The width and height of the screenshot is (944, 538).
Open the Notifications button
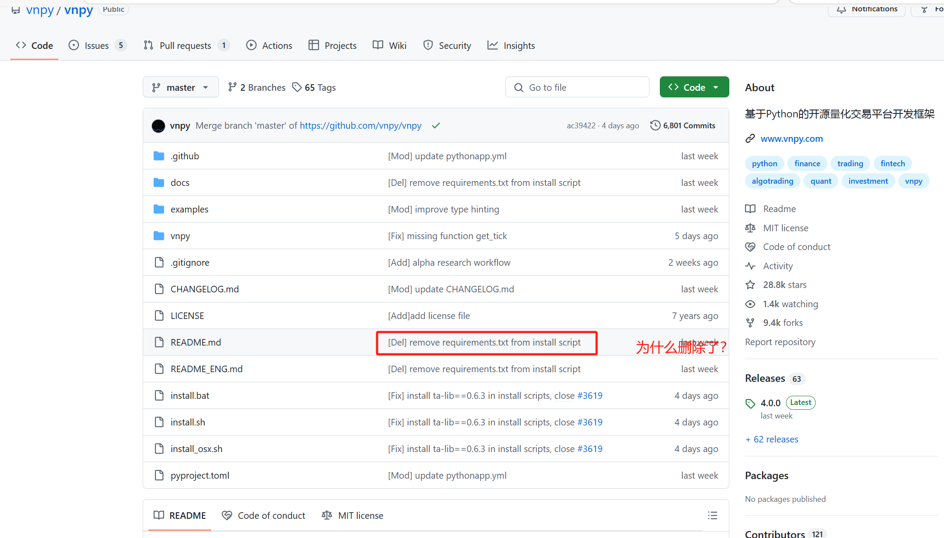(867, 9)
